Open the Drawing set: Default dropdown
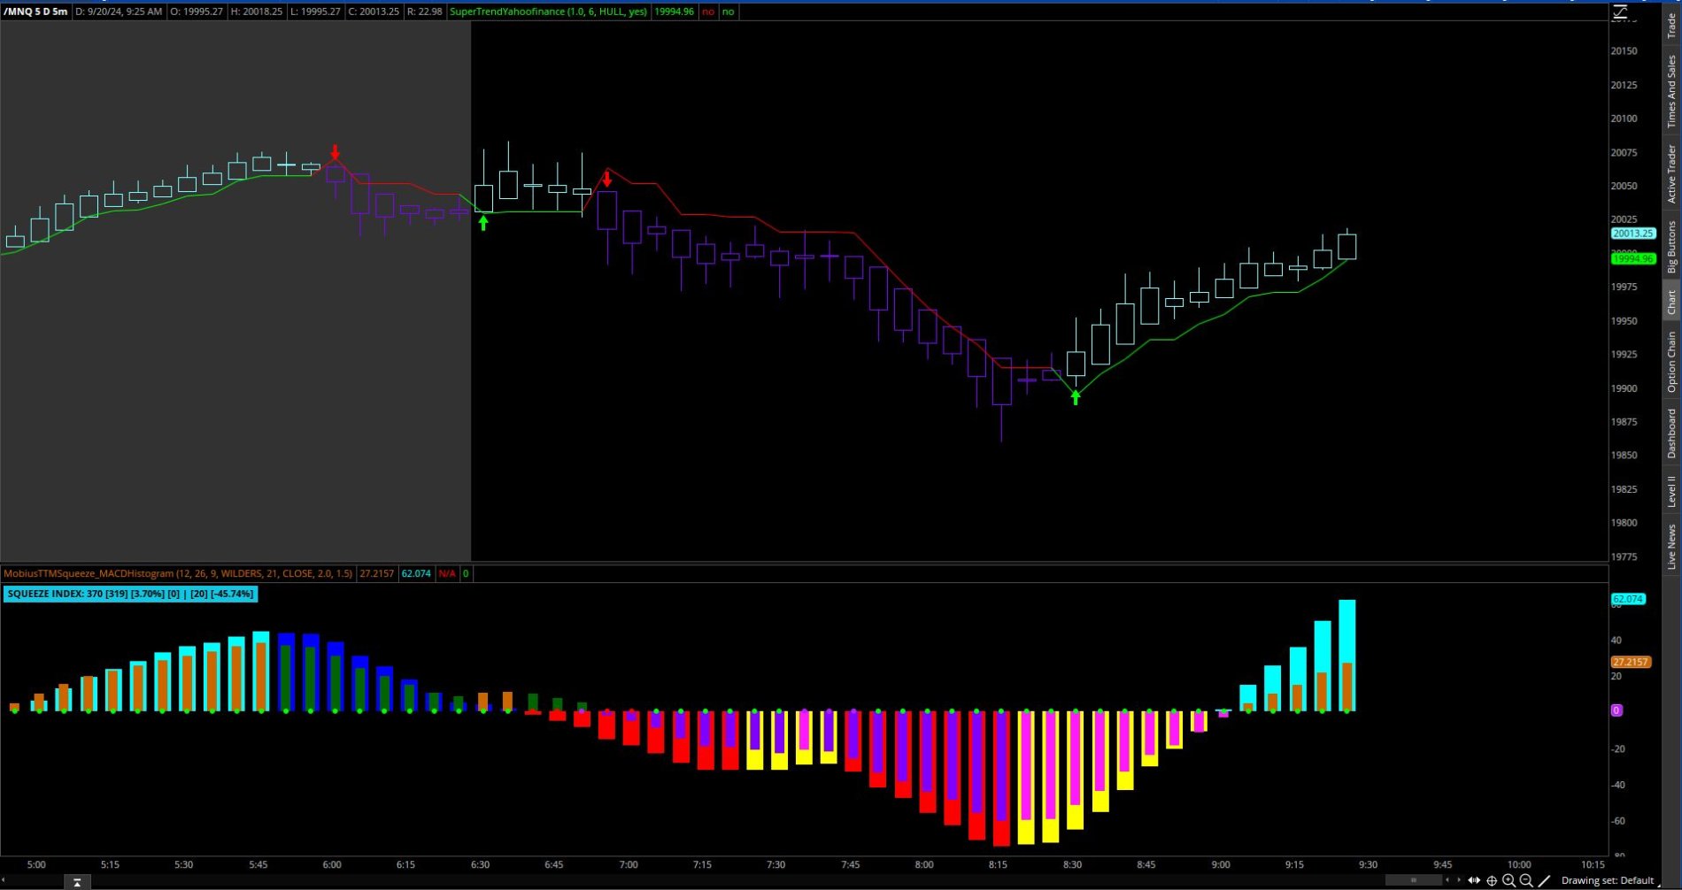1682x890 pixels. 1607,880
